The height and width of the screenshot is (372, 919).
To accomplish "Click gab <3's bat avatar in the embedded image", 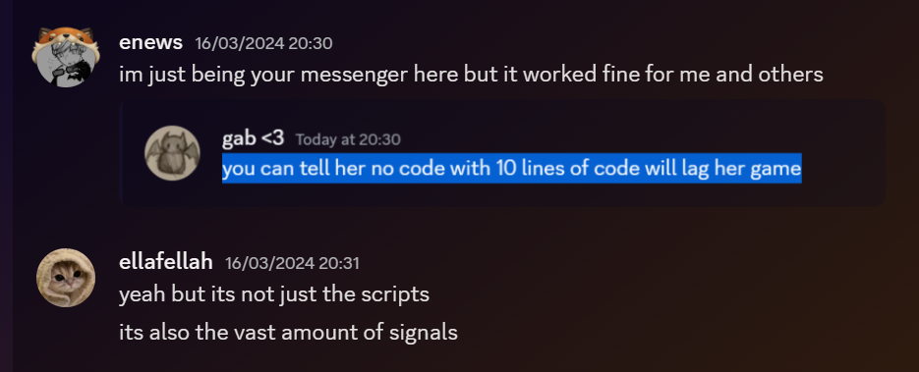I will tap(173, 153).
